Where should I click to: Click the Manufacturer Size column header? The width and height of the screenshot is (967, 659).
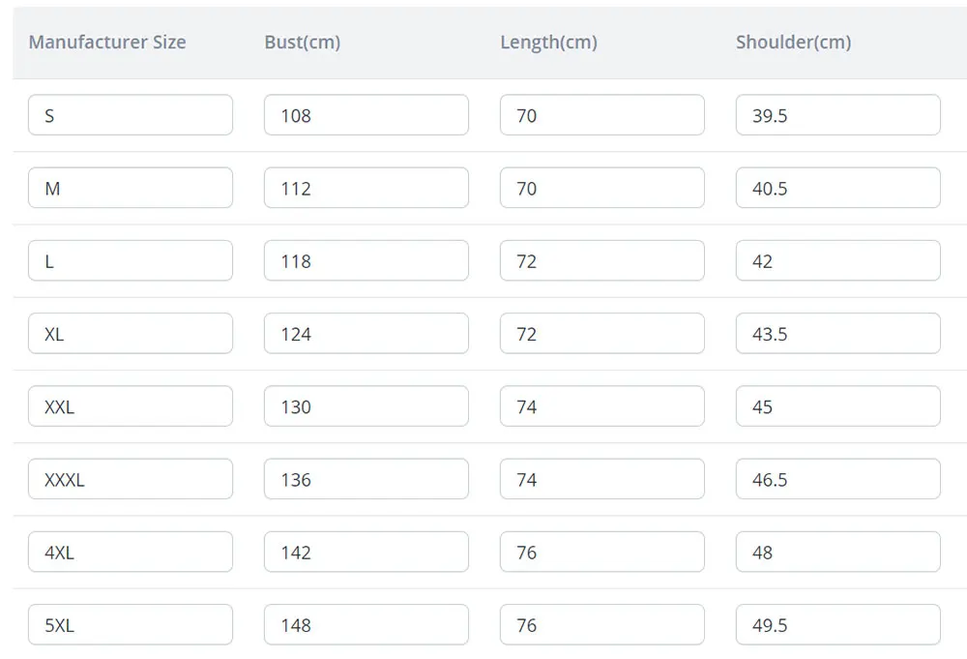coord(107,42)
